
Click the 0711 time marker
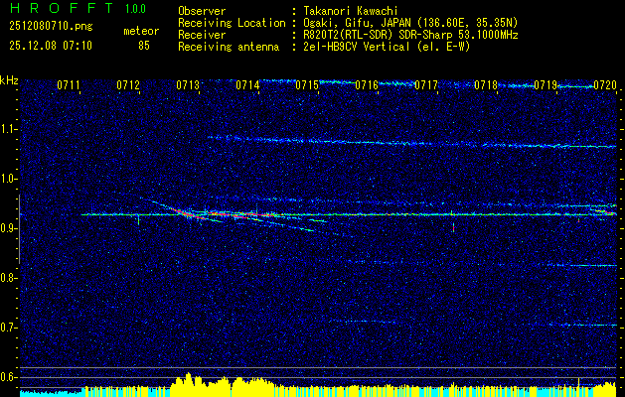click(x=69, y=86)
